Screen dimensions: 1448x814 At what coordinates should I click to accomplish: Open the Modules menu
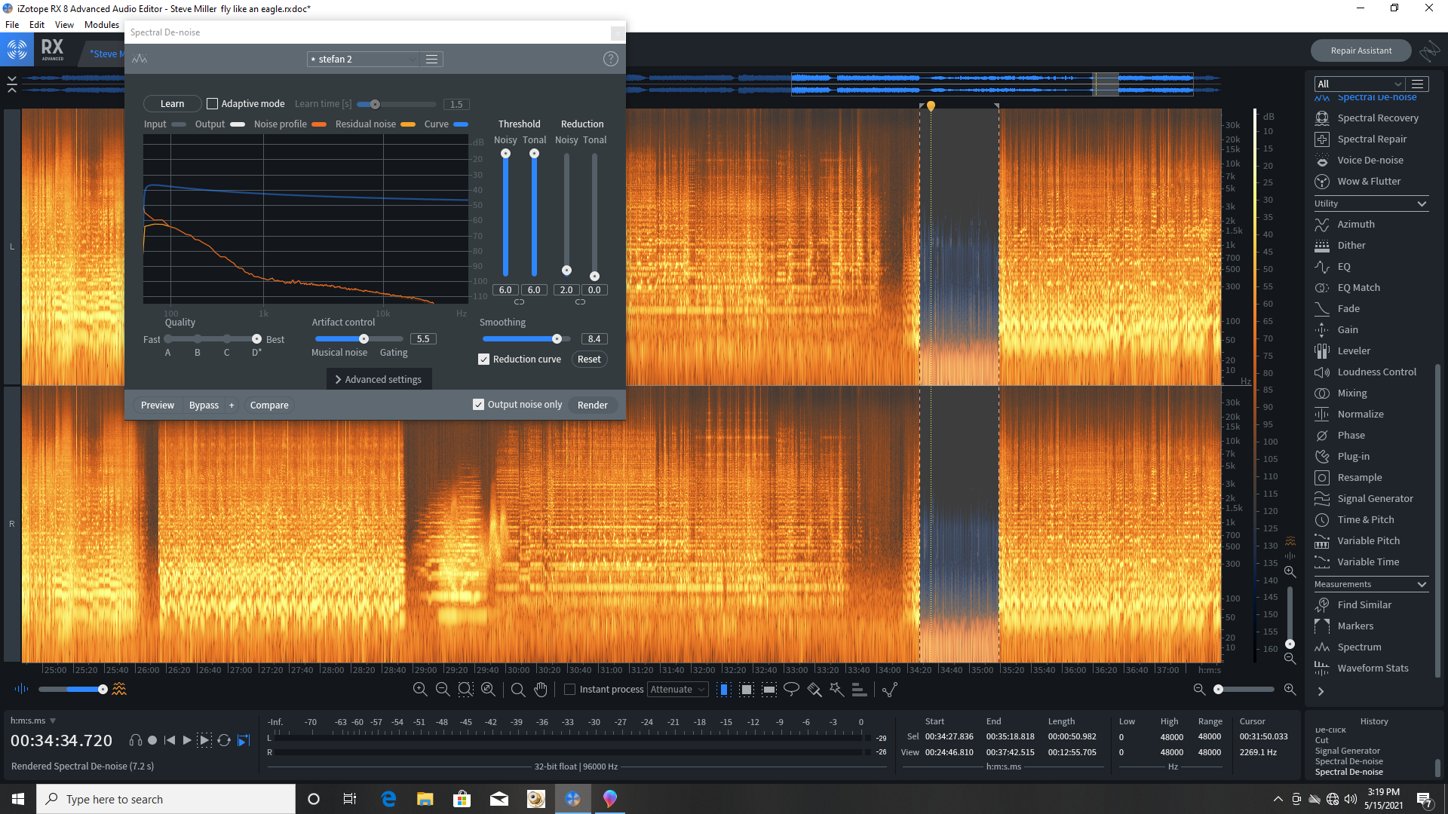click(x=102, y=25)
